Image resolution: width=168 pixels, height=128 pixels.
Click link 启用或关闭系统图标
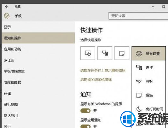(96, 80)
